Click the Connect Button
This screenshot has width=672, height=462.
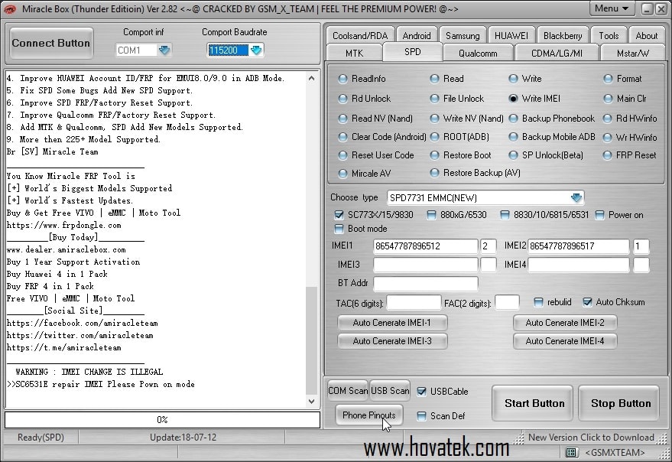click(51, 43)
